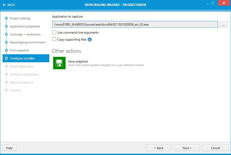Toggle Copy supporting files checkbox

[54, 39]
